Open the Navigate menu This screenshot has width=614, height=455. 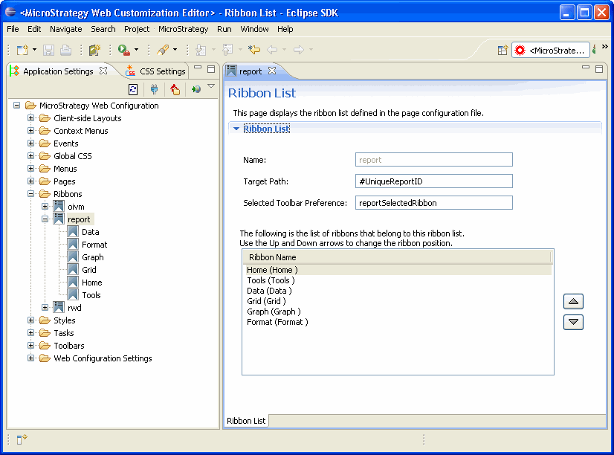pyautogui.click(x=65, y=29)
